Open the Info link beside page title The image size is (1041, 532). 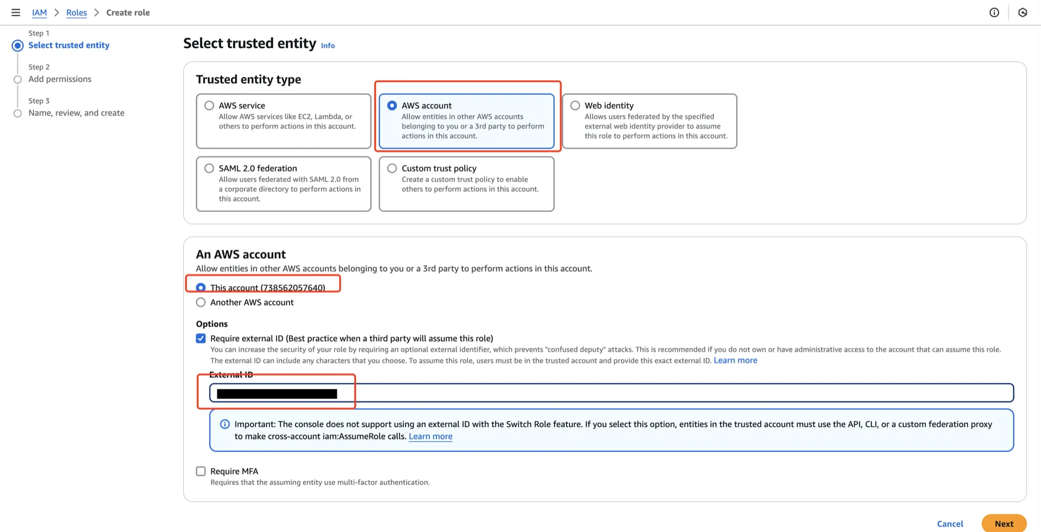click(x=327, y=46)
